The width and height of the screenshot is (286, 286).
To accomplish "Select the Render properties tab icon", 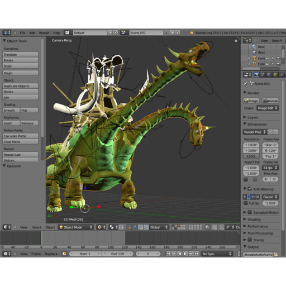I will click(x=256, y=75).
